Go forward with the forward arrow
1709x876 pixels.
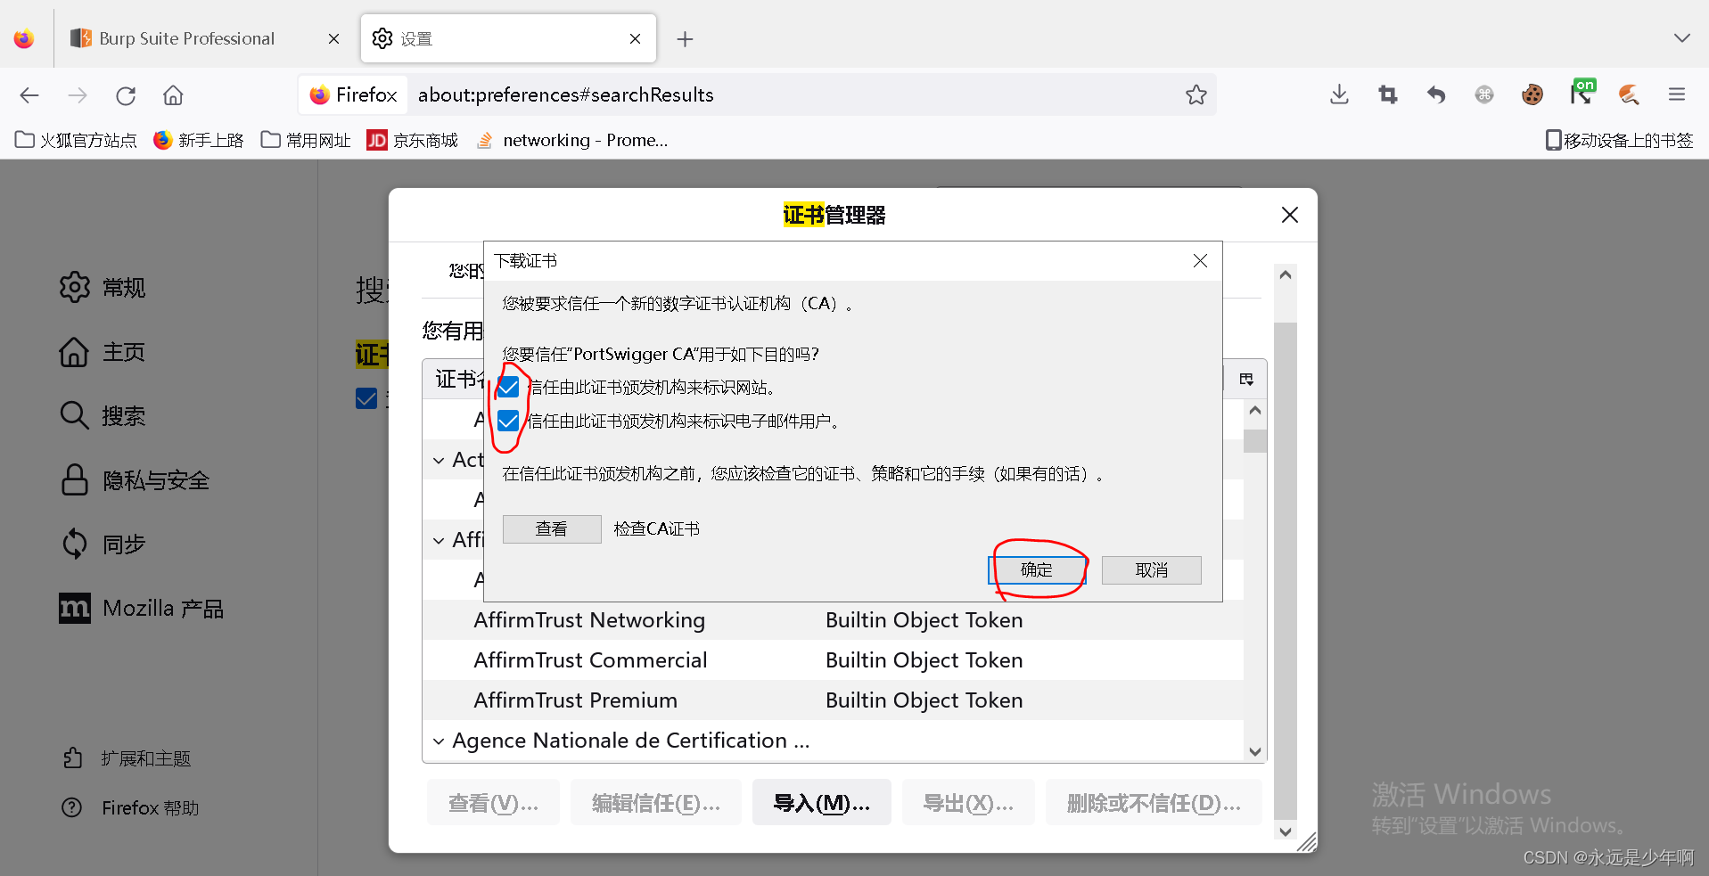point(78,95)
